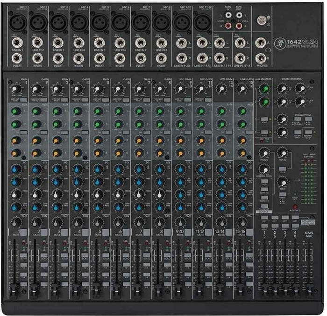Screen dimensions: 327x316
Task: Click channel 11-12's lower orange Aux knob
Action: click(201, 154)
